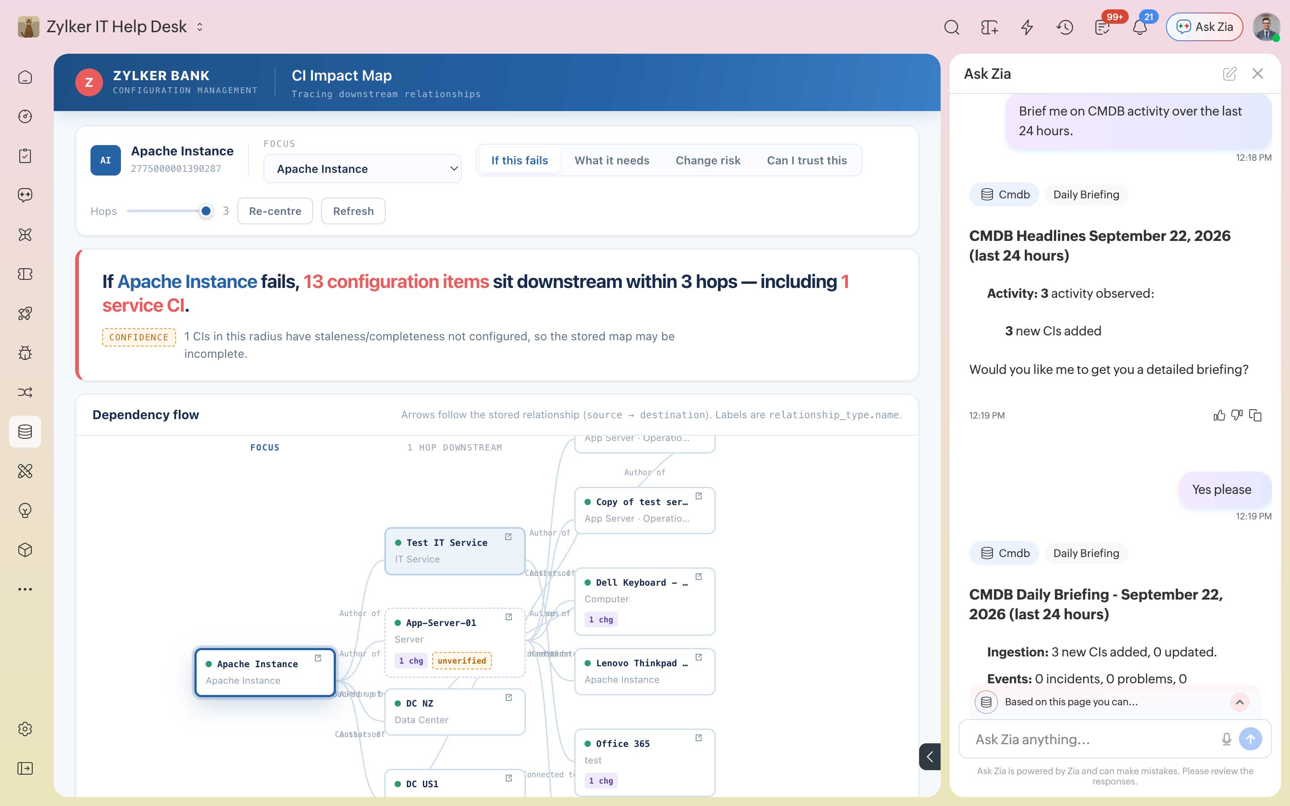Open the lightning quick actions icon
The width and height of the screenshot is (1290, 806).
tap(1027, 27)
